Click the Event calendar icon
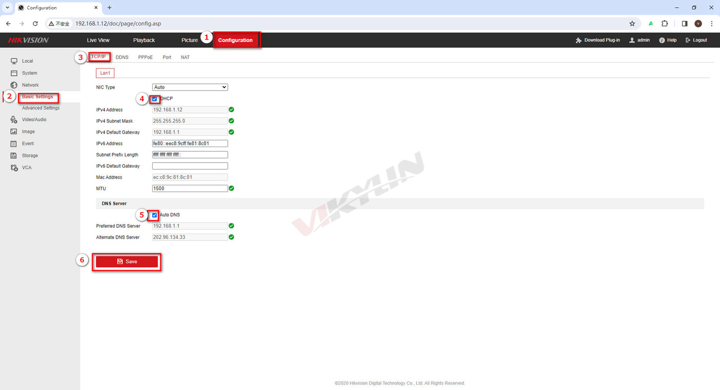The width and height of the screenshot is (720, 390). [14, 144]
